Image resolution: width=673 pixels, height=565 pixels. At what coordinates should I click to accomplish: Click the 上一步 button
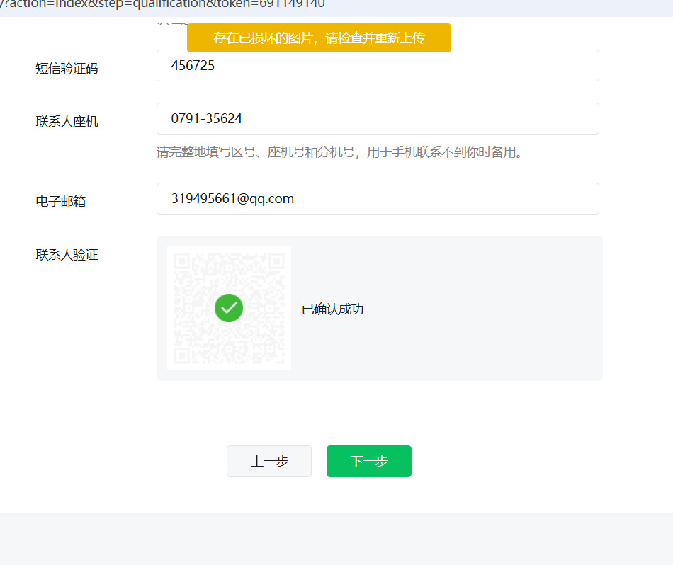(x=269, y=461)
